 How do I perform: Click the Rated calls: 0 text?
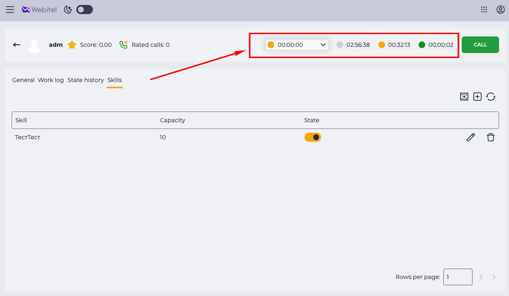click(x=151, y=45)
